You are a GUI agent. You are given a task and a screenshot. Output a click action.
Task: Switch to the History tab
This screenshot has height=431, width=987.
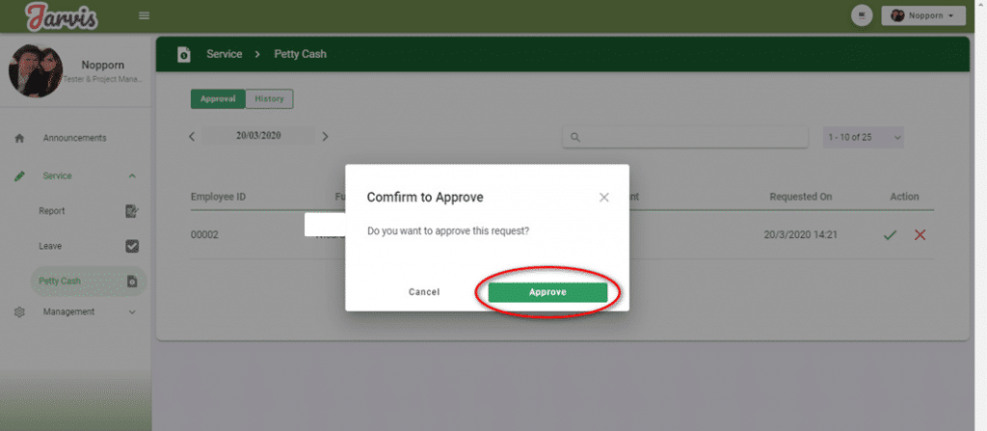(269, 98)
